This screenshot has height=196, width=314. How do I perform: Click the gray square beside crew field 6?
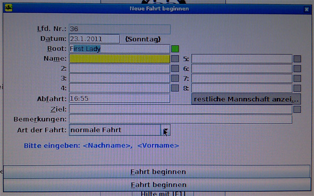coord(297,69)
